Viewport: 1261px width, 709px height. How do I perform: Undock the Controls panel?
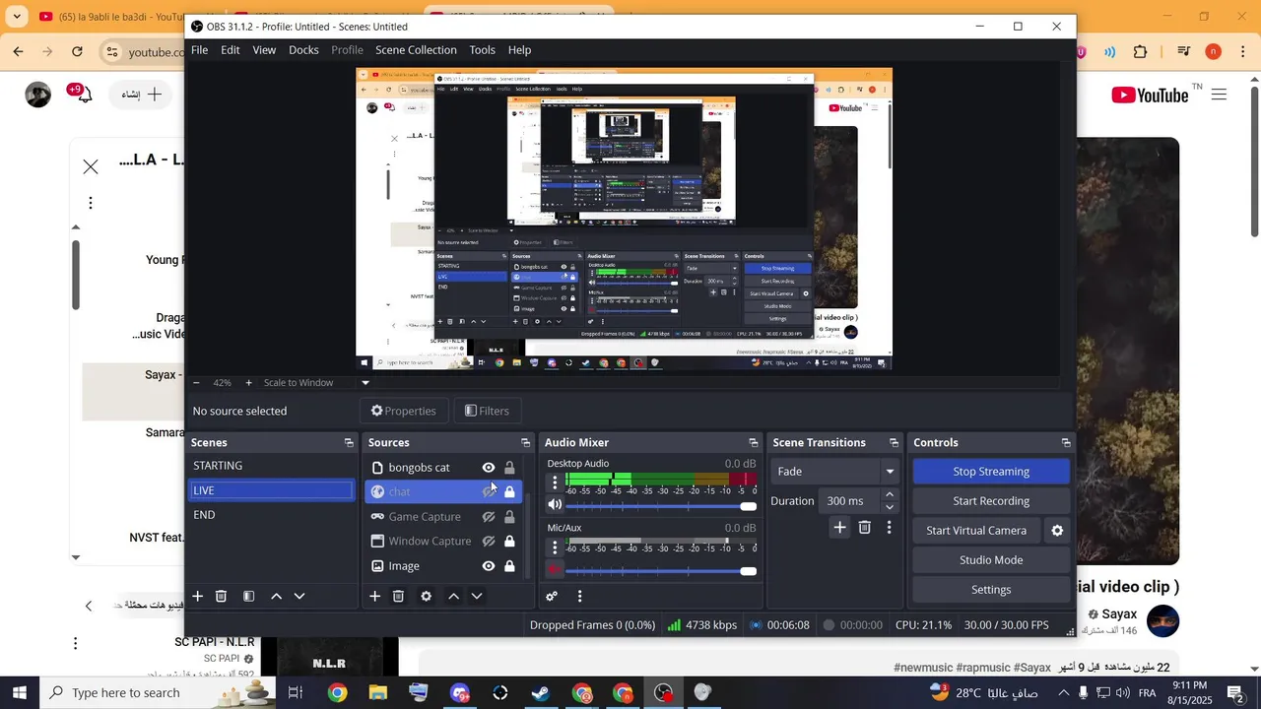coord(1066,443)
